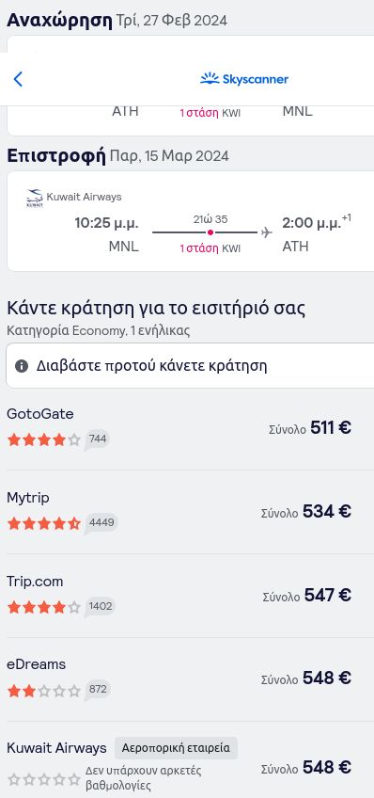Screen dimensions: 374x798
Task: Click the airplane icon on return flight line
Action: pyautogui.click(x=266, y=232)
